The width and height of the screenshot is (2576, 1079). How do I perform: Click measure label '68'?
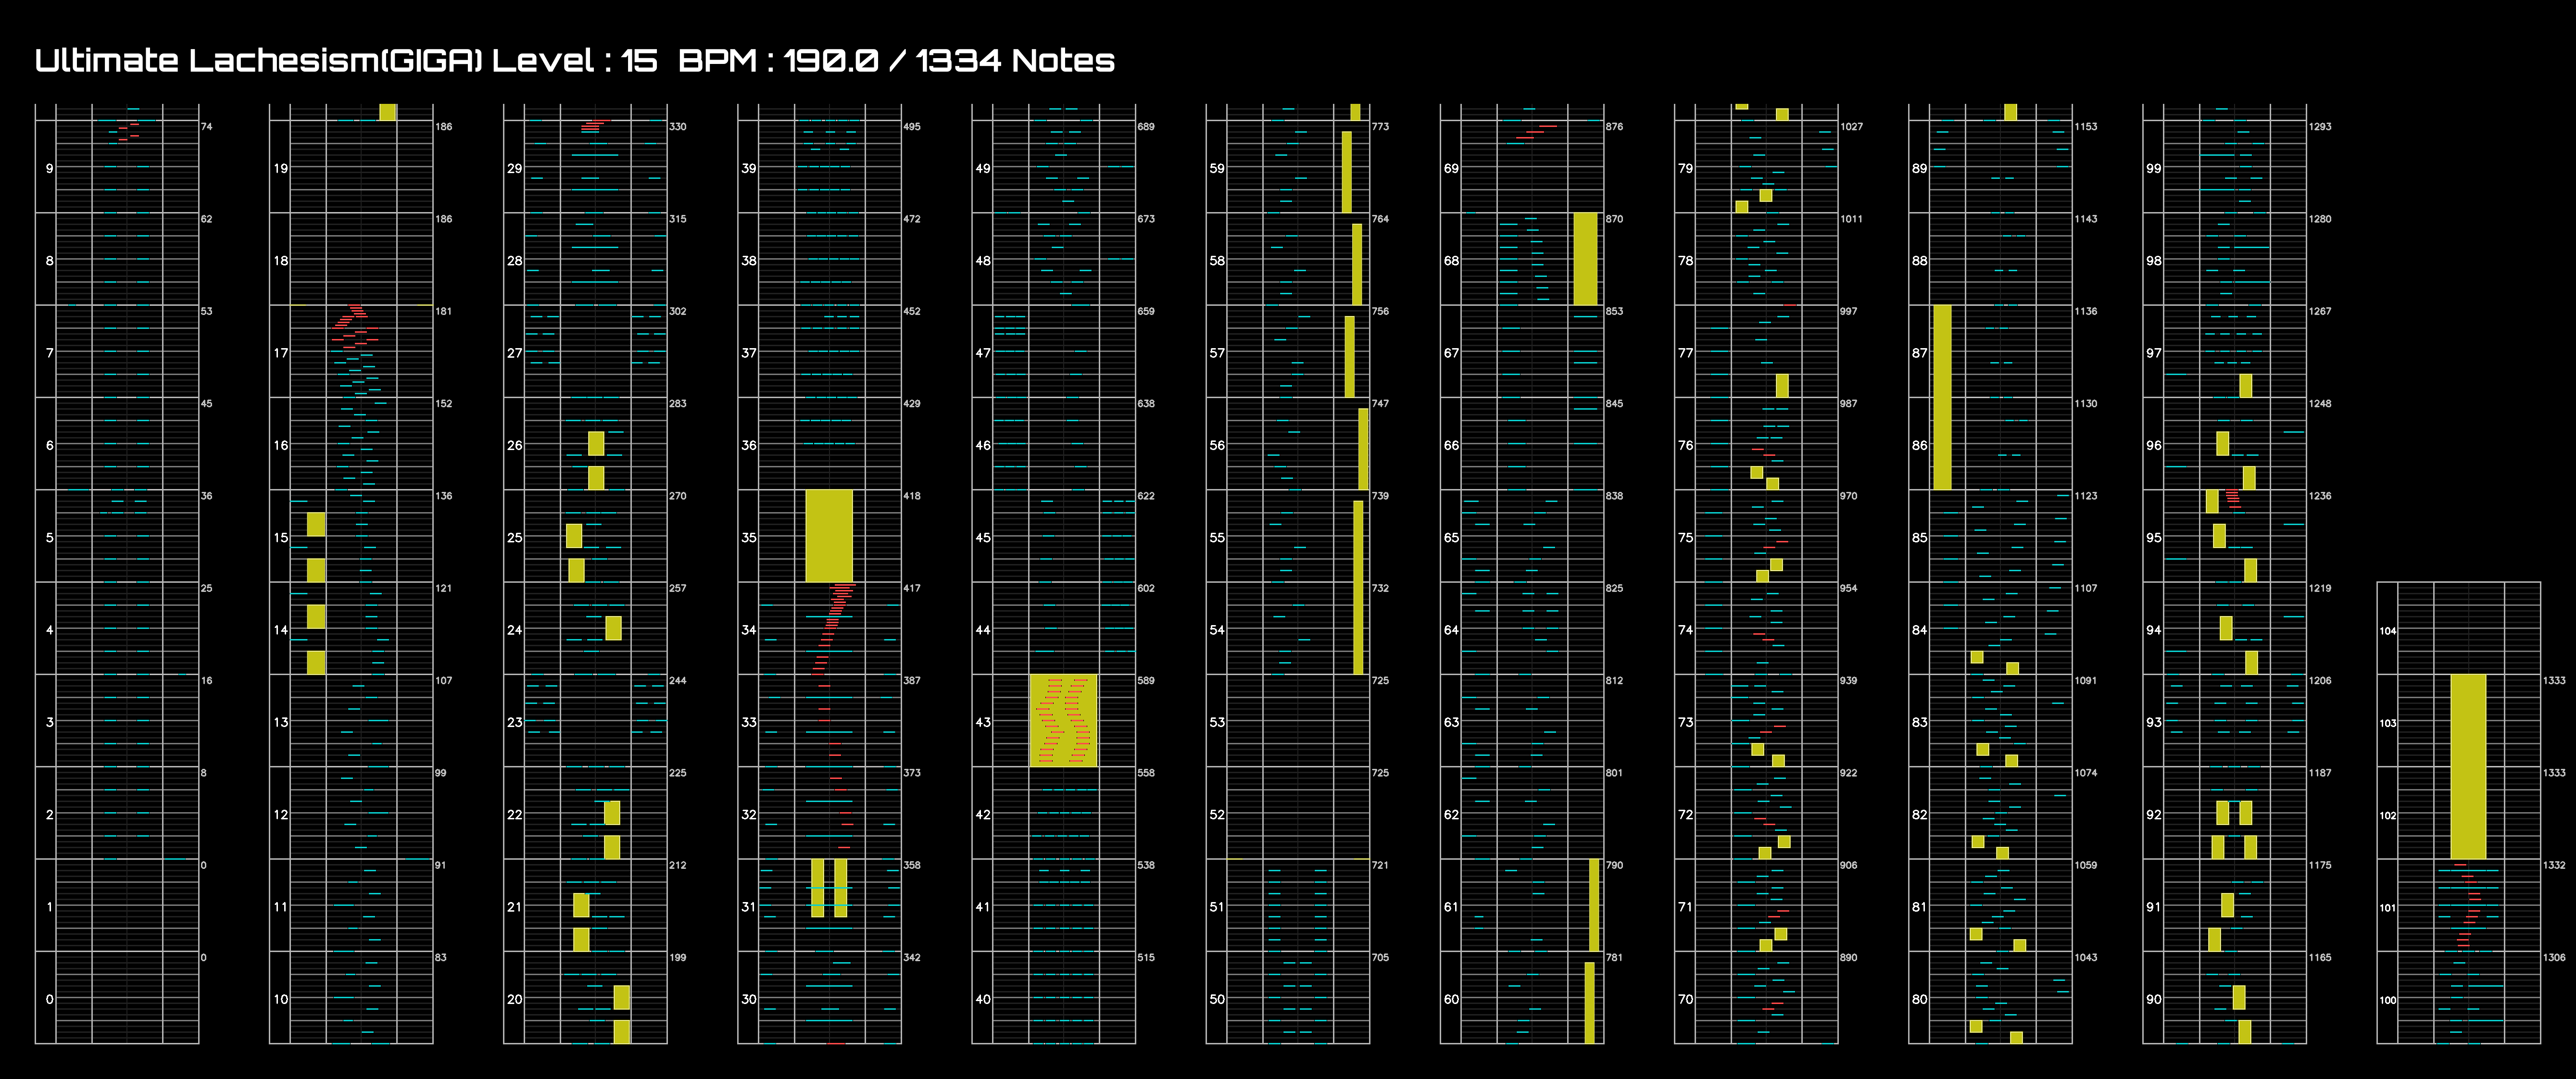click(x=1451, y=261)
